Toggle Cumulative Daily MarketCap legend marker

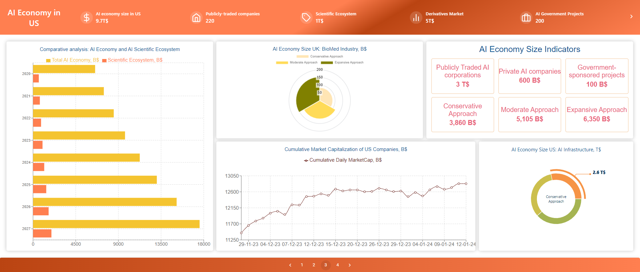tap(306, 160)
